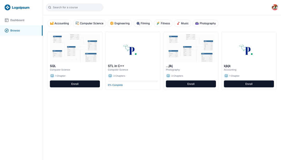The height and width of the screenshot is (160, 281).
Task: Click the Fitness runner icon
Action: (157, 23)
